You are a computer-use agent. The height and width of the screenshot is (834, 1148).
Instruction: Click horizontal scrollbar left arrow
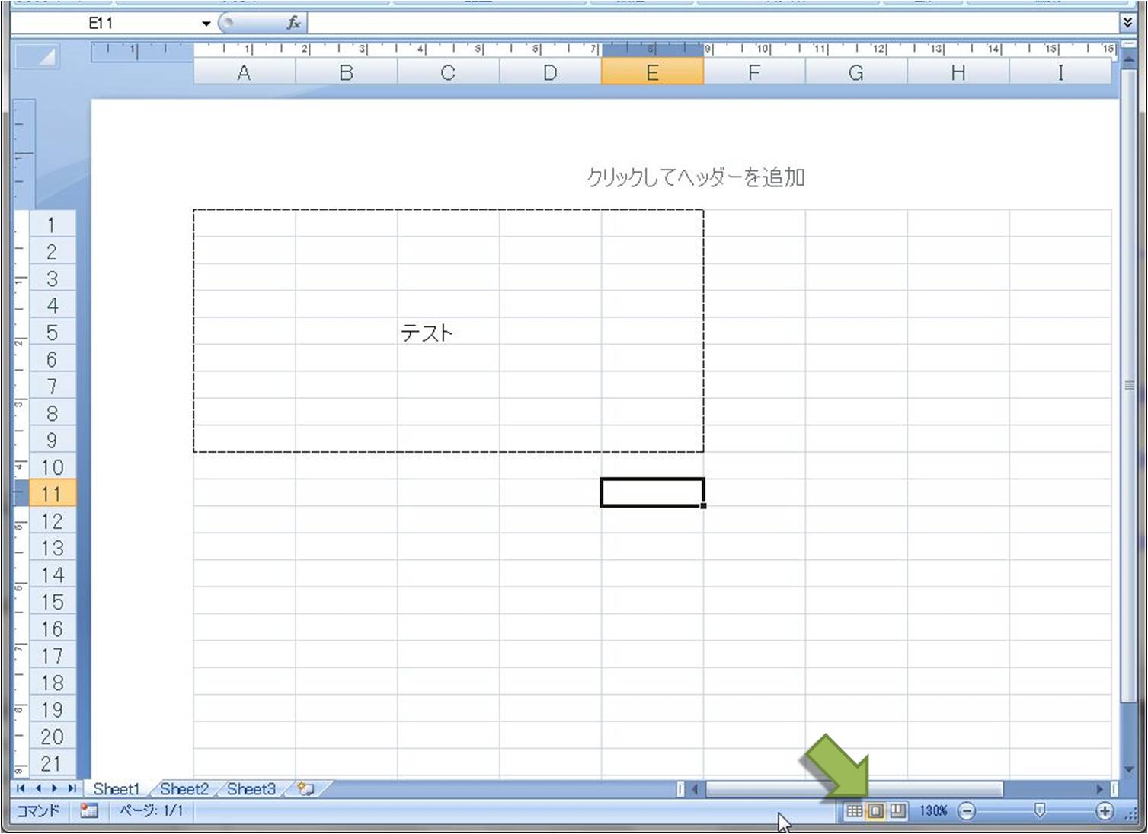(x=696, y=789)
